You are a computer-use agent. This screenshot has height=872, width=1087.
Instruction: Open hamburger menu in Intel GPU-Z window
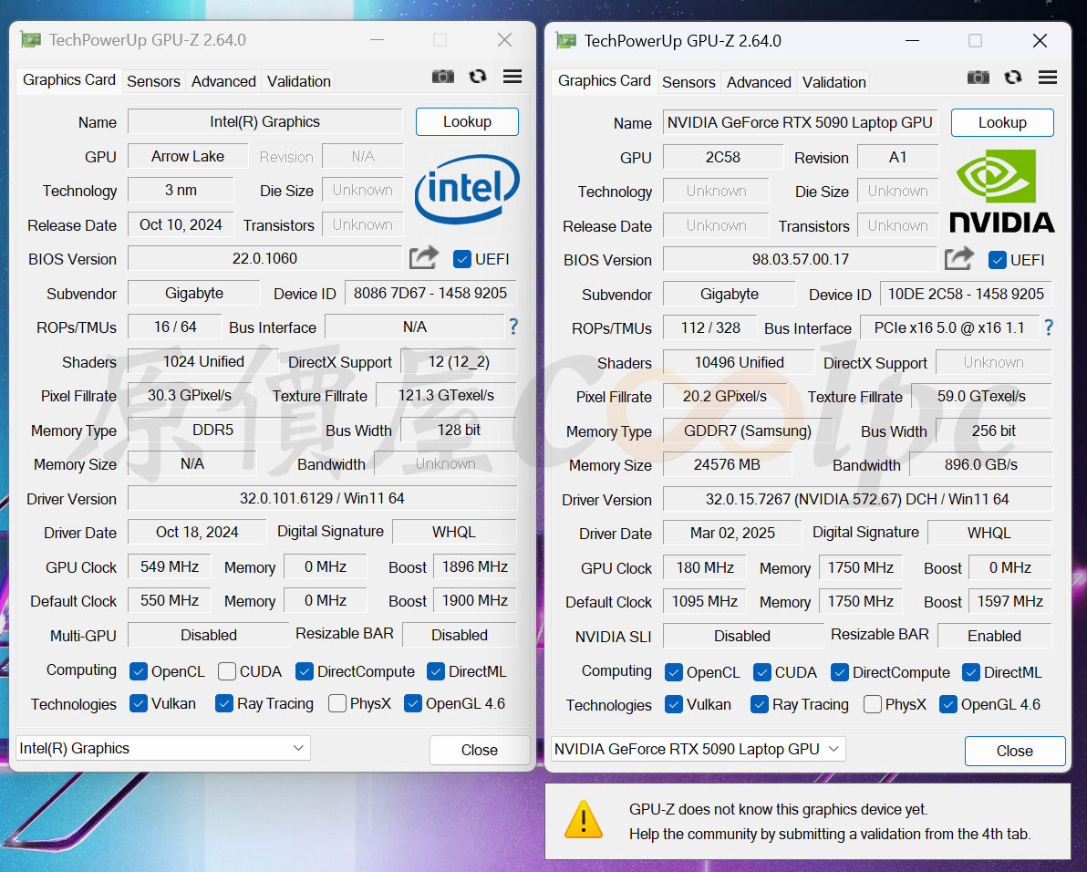512,77
